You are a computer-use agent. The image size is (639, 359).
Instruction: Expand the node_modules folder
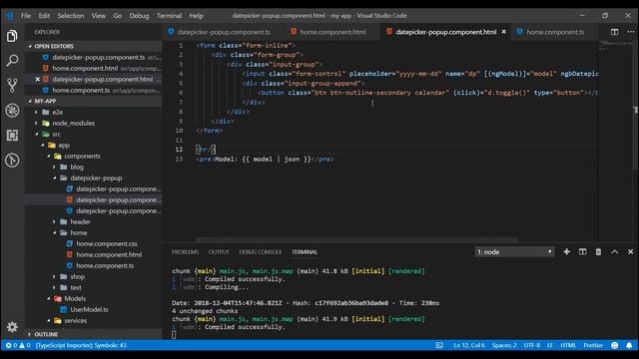pyautogui.click(x=94, y=123)
